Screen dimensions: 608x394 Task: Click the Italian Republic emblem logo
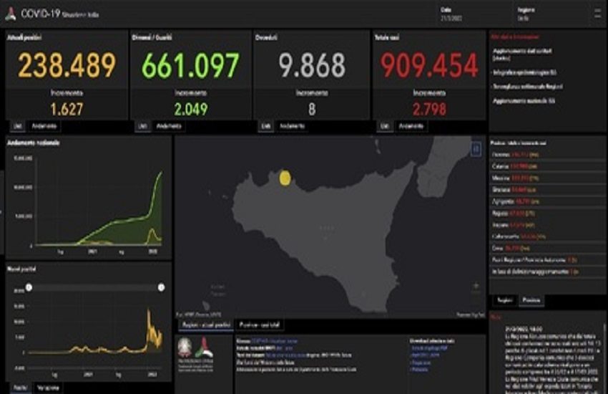pos(185,349)
